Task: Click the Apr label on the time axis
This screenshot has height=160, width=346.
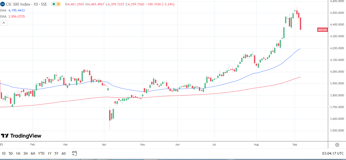Action: pyautogui.click(x=104, y=145)
